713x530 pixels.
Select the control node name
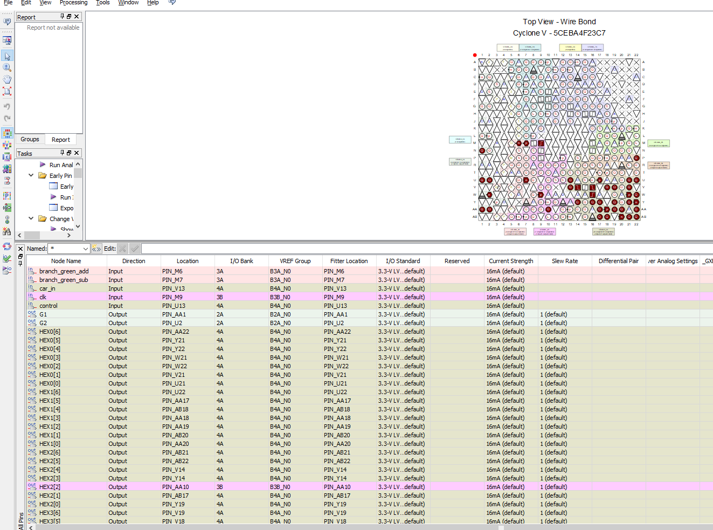click(49, 306)
